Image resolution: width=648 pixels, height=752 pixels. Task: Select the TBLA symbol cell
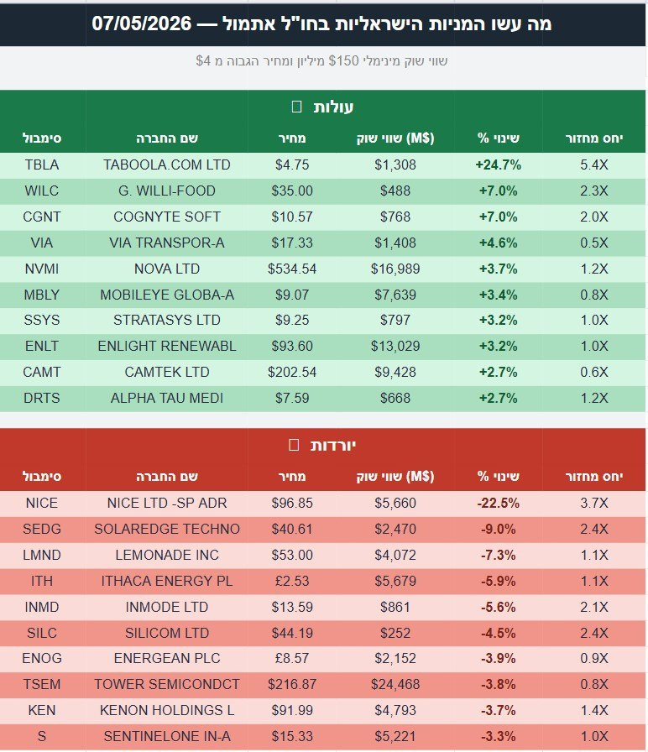coord(42,165)
